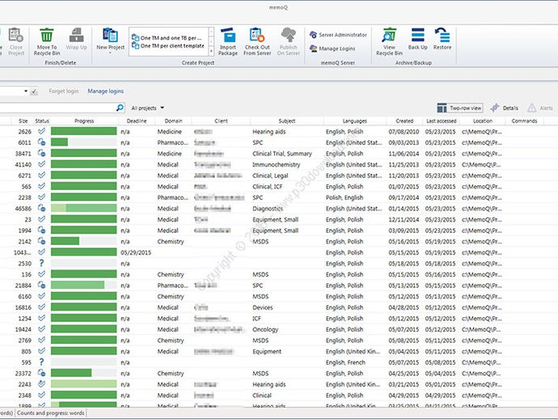The height and width of the screenshot is (419, 558).
Task: Click the Devices subject cell
Action: coord(263,307)
